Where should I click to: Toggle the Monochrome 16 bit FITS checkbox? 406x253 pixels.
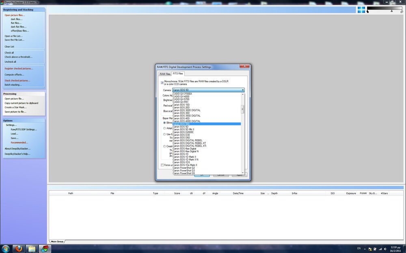click(162, 83)
